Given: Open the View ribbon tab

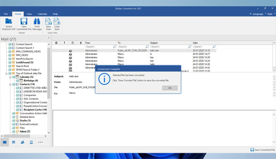Looking at the screenshot, I should [29, 14].
